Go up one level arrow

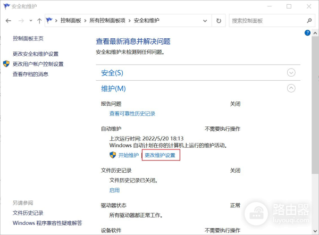(x=39, y=21)
